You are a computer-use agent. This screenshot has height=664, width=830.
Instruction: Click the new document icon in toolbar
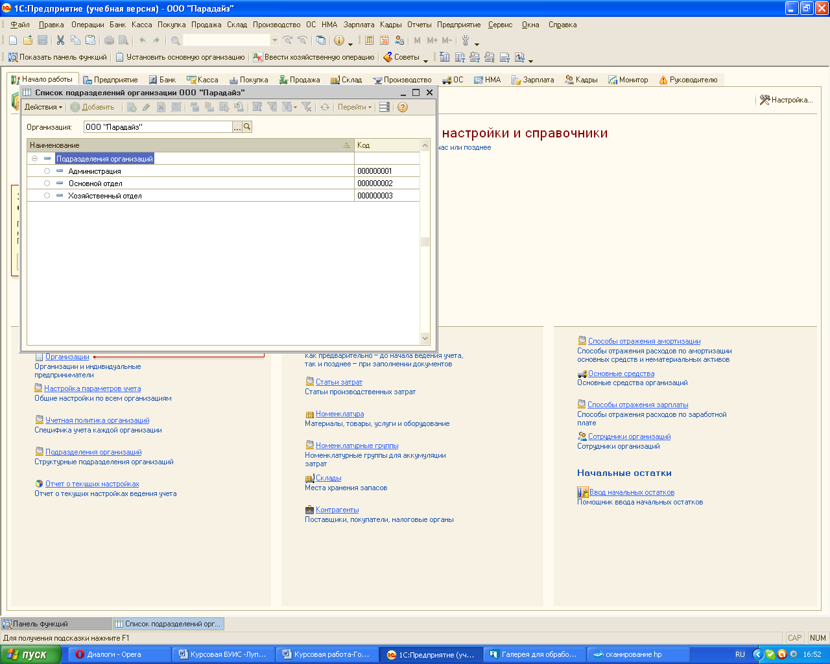coord(13,40)
